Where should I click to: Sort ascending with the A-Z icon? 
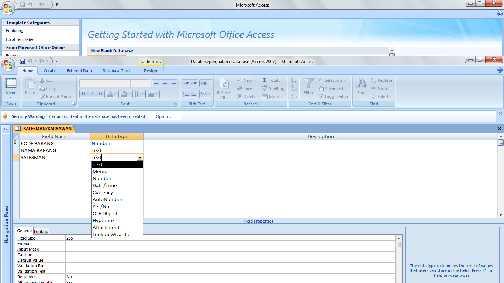tap(294, 80)
